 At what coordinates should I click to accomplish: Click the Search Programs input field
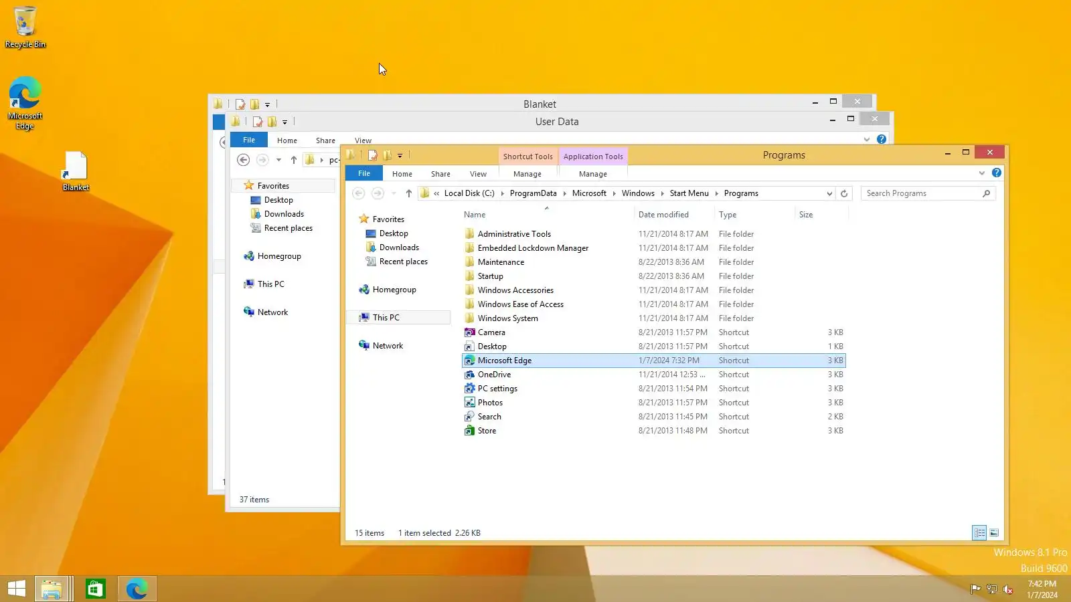[921, 193]
